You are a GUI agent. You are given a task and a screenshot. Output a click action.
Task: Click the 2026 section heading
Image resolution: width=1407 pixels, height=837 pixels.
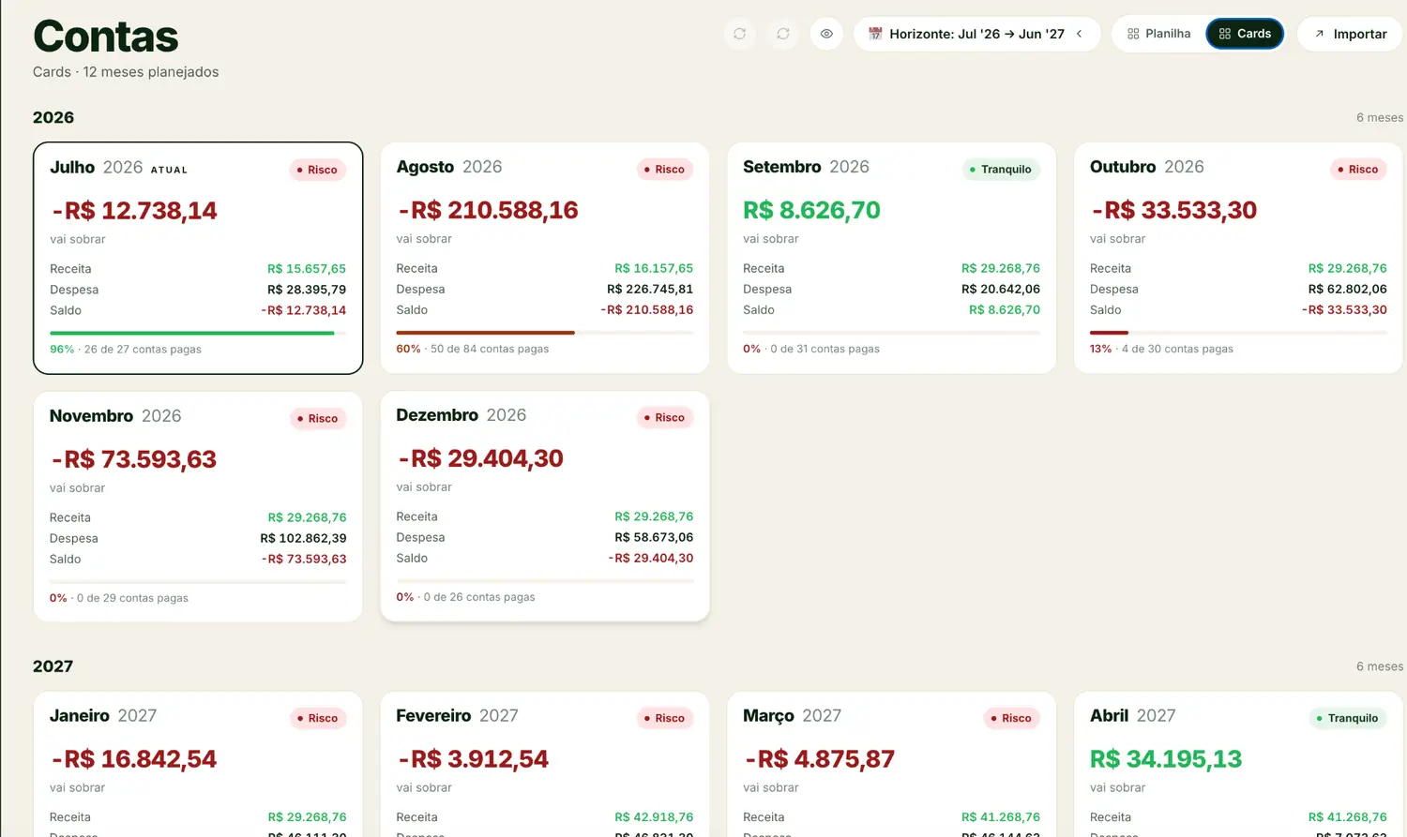[x=53, y=117]
